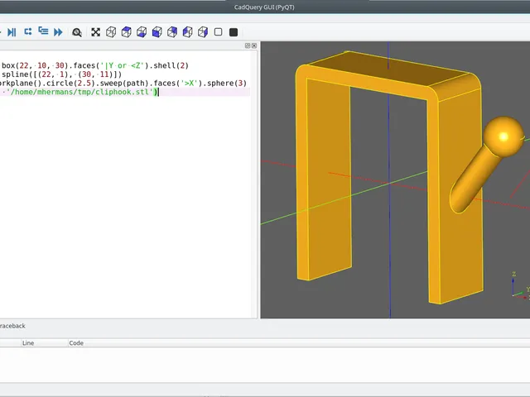The height and width of the screenshot is (397, 530).
Task: Click the sweep(path) code line
Action: click(123, 83)
